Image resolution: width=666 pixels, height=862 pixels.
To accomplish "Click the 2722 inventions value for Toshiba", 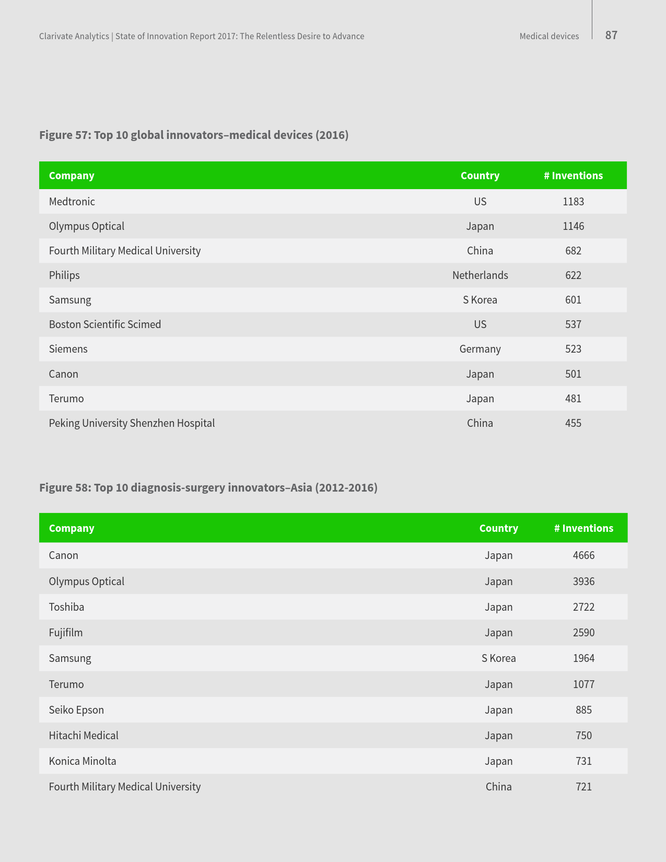I will click(x=583, y=607).
